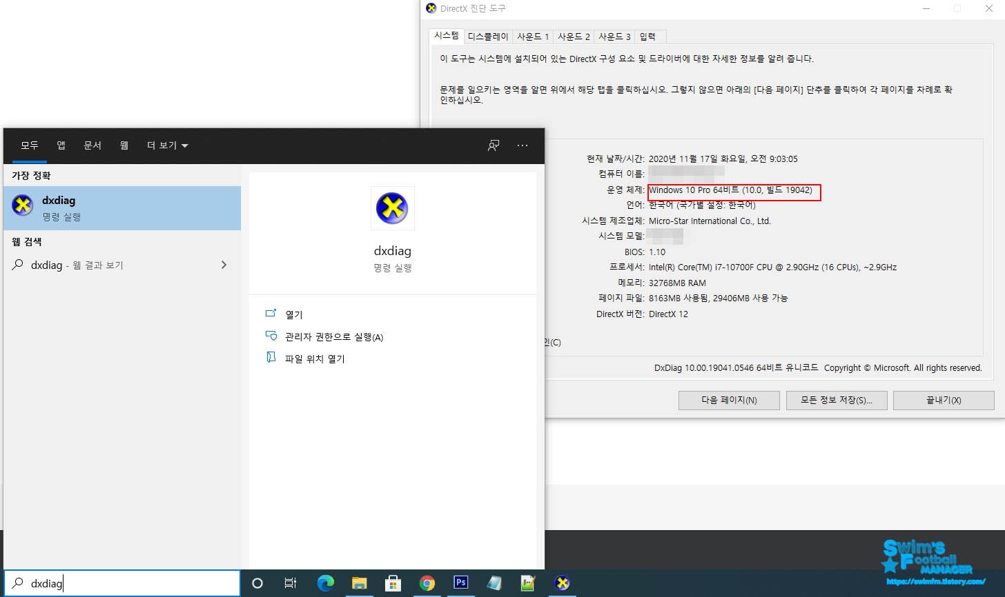Click the page file usage value

(718, 298)
